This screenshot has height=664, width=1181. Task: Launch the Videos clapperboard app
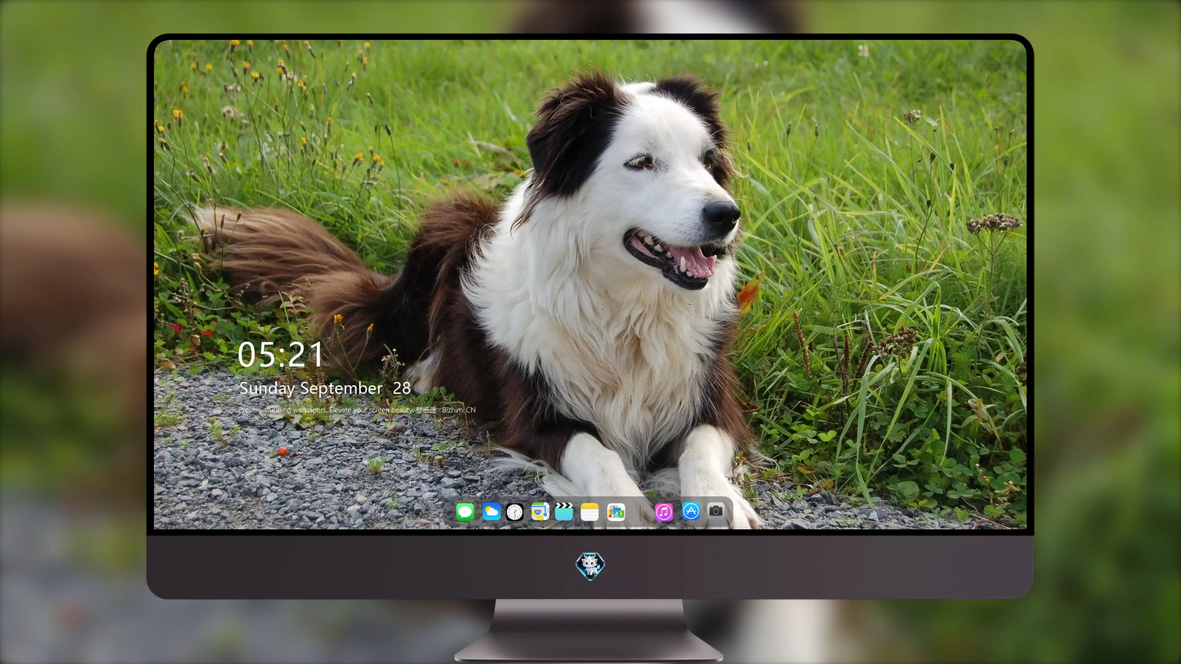click(564, 512)
